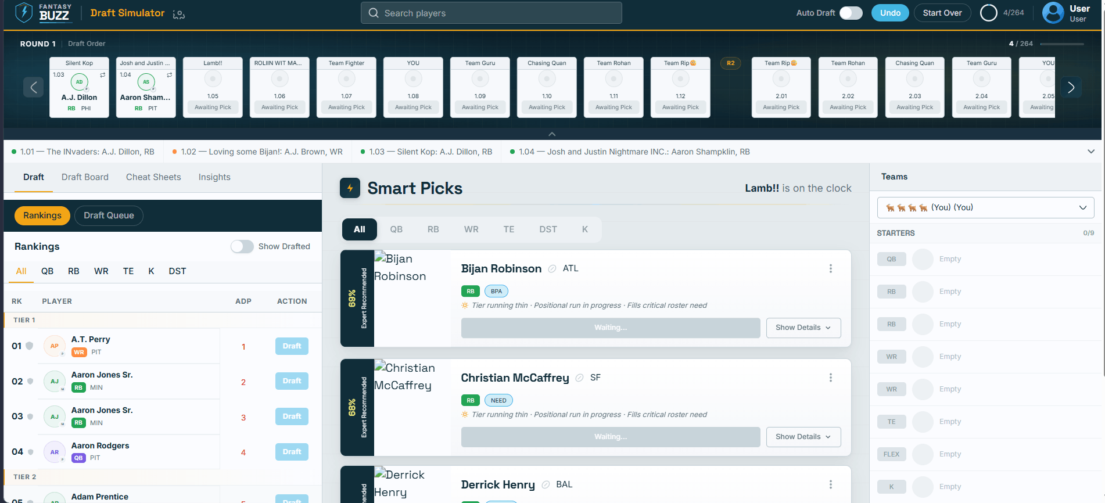Open Christian McCaffrey's three-dot menu
Viewport: 1105px width, 503px height.
[831, 378]
